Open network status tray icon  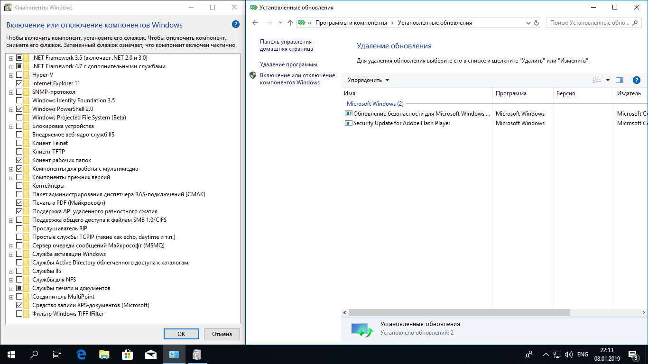[558, 355]
